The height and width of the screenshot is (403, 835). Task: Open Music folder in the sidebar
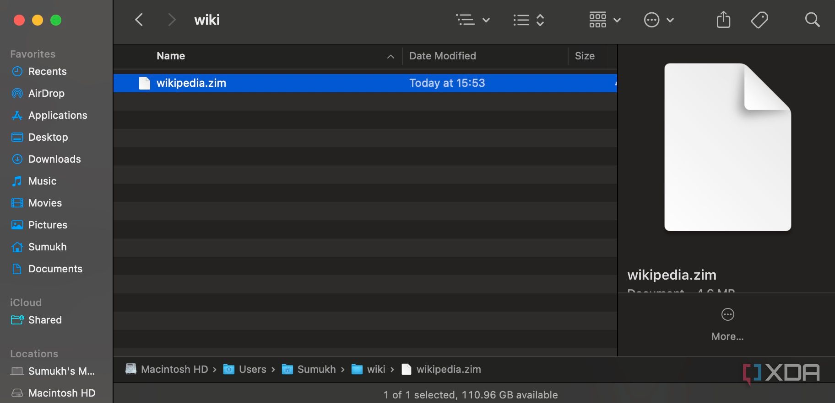tap(43, 181)
